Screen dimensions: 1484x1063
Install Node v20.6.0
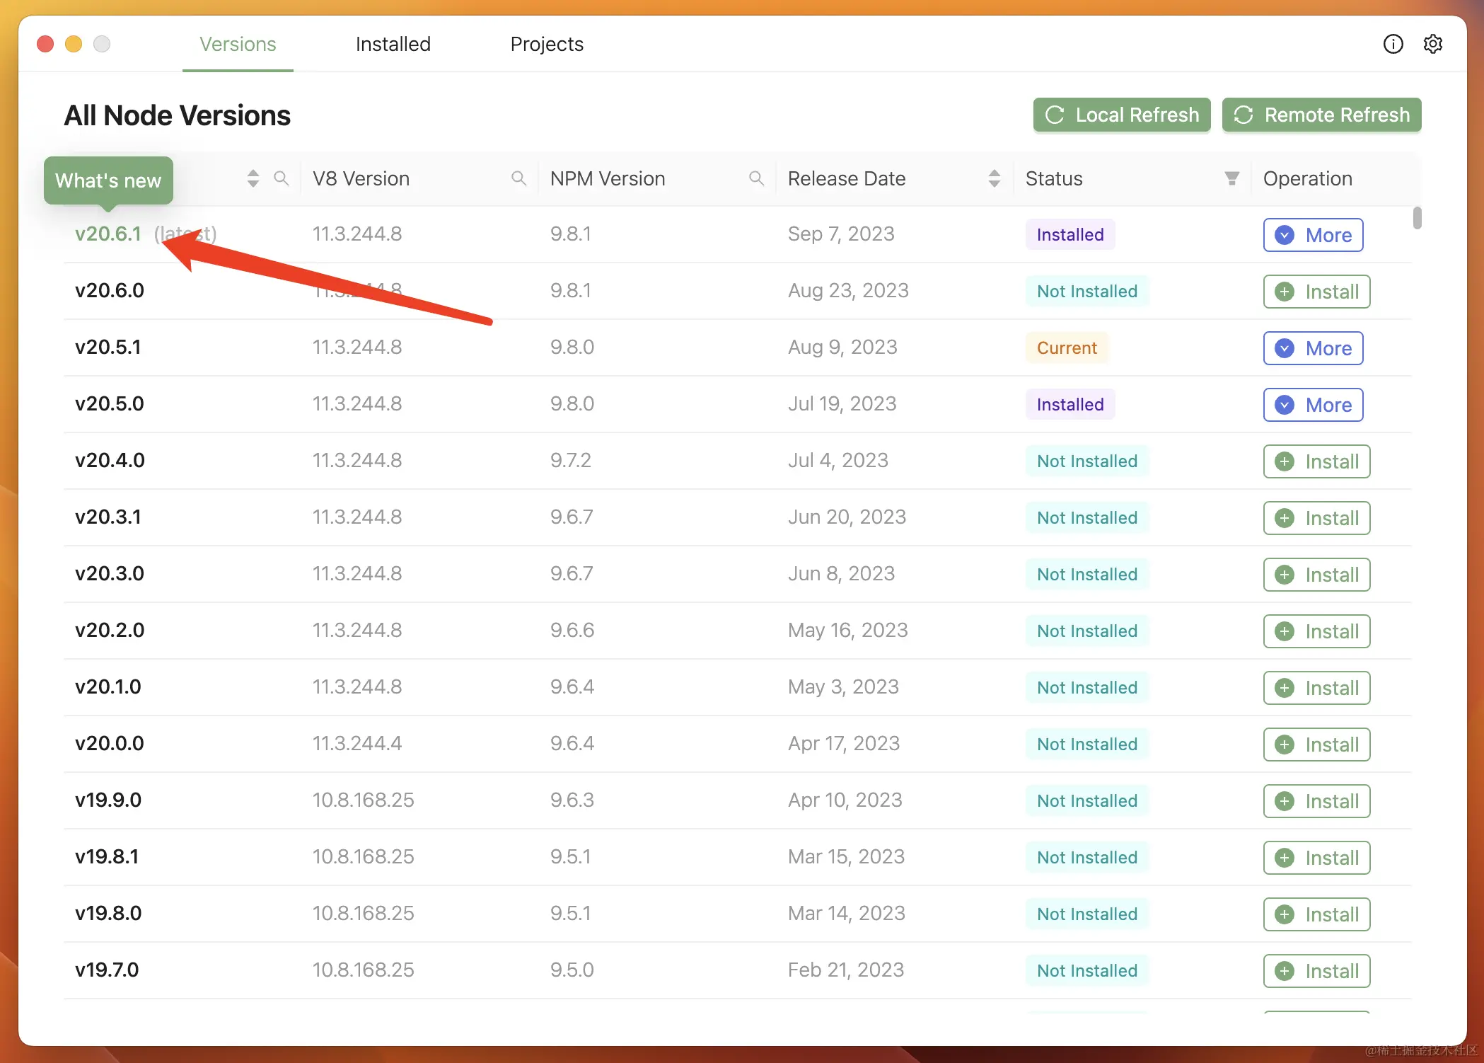(1316, 292)
